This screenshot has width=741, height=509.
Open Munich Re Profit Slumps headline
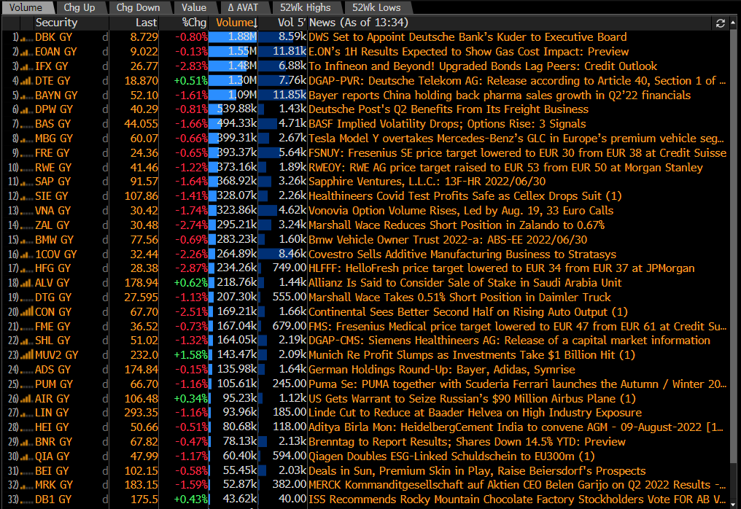coord(472,355)
